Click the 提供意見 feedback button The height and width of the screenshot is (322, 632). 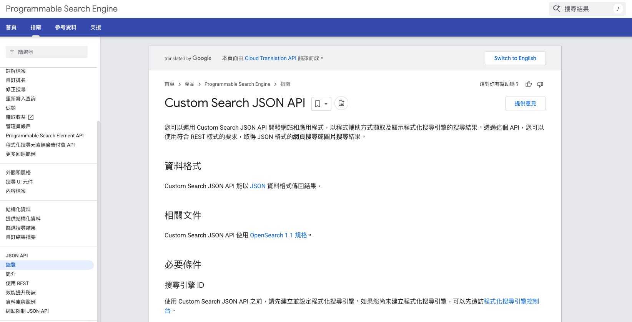tap(525, 103)
